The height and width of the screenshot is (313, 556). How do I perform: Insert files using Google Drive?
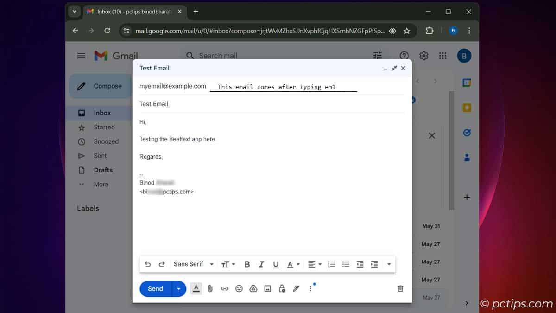253,288
